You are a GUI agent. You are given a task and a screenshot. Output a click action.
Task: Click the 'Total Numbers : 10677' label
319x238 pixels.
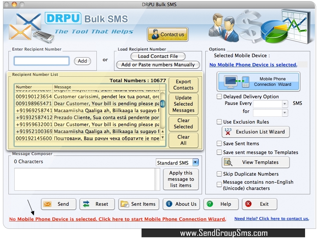tap(138, 80)
